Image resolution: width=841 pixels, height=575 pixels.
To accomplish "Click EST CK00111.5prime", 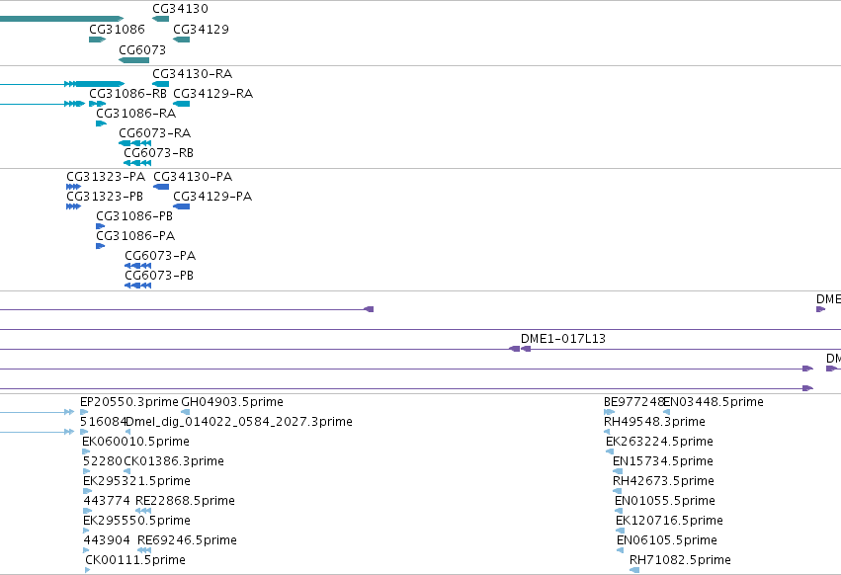I will pos(87,570).
